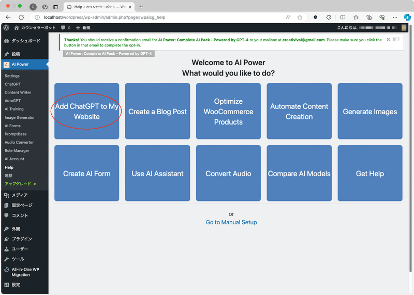The width and height of the screenshot is (414, 295).
Task: Open PromptBase submenu item
Action: tap(16, 134)
